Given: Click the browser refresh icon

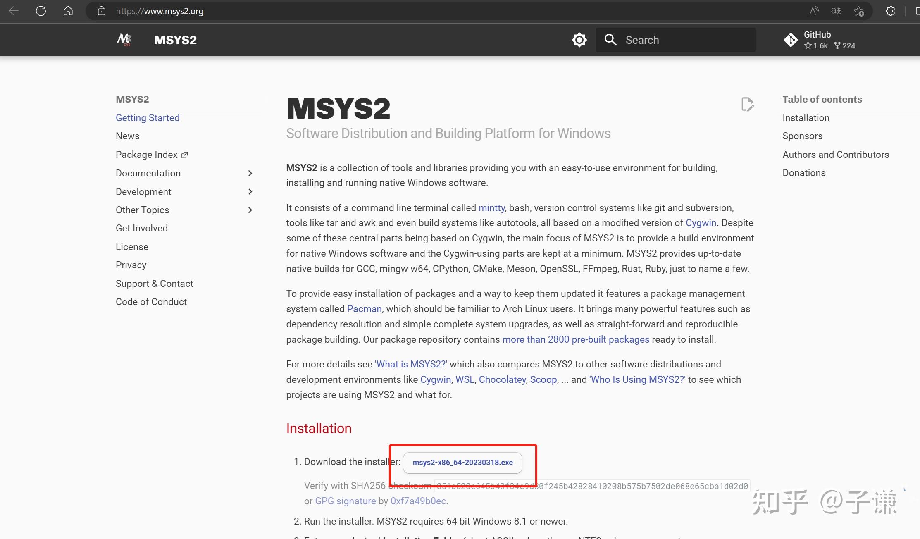Looking at the screenshot, I should 41,11.
